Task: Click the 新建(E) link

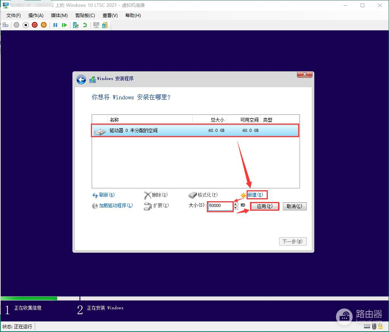Action: click(x=257, y=195)
